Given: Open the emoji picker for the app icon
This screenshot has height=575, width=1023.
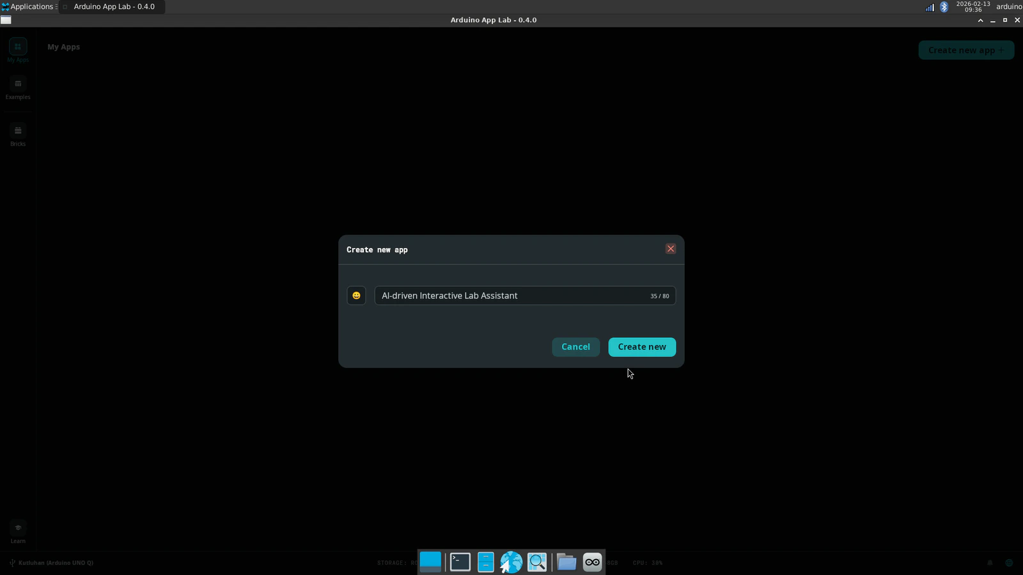Looking at the screenshot, I should click(x=356, y=295).
